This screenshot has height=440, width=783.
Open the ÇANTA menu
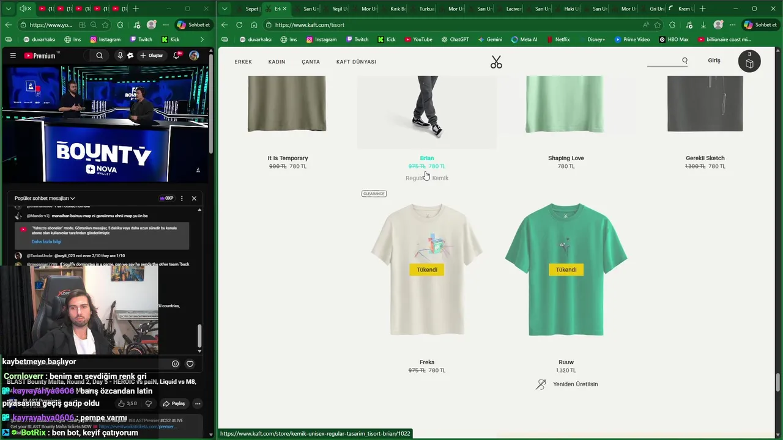coord(311,62)
